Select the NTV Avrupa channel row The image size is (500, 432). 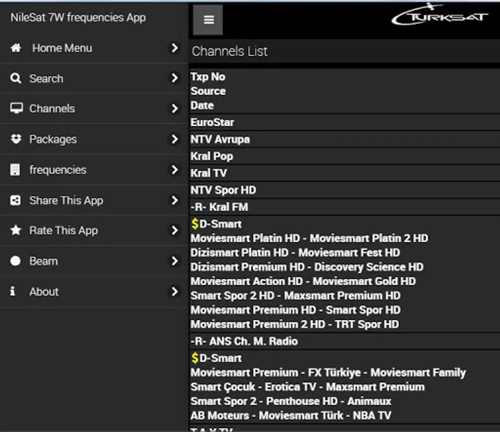pyautogui.click(x=345, y=139)
